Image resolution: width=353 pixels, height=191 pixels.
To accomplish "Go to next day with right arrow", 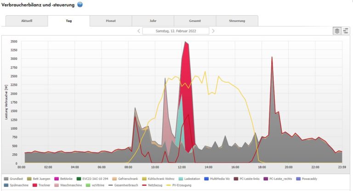I will [213, 31].
